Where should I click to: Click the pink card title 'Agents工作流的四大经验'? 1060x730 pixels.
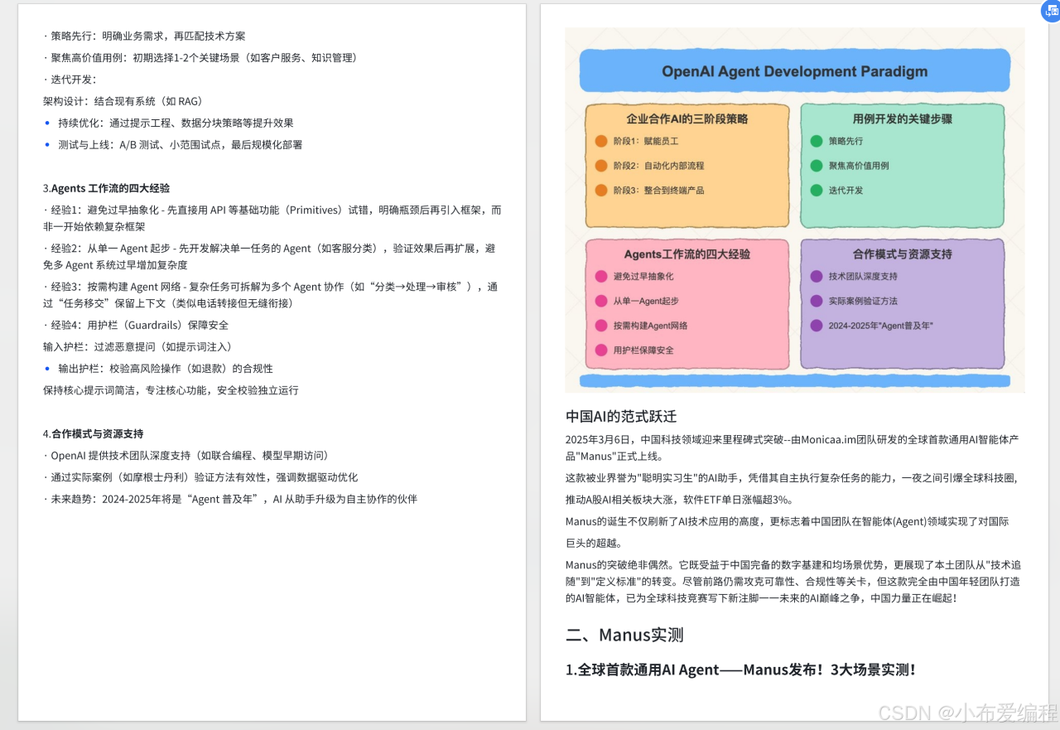(687, 254)
